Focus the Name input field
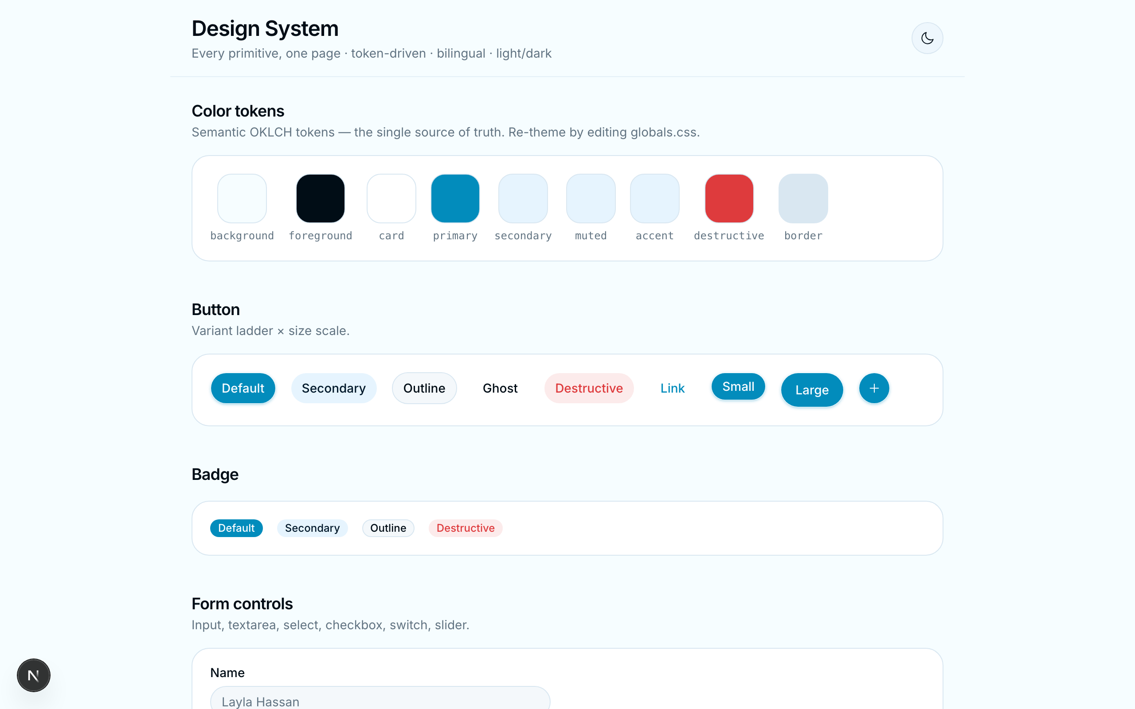1135x709 pixels. (x=380, y=699)
